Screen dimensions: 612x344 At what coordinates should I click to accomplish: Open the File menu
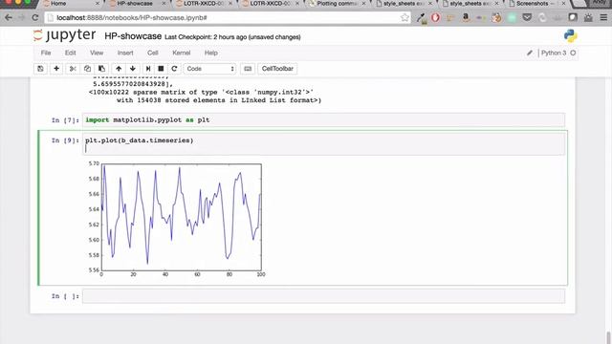coord(46,53)
